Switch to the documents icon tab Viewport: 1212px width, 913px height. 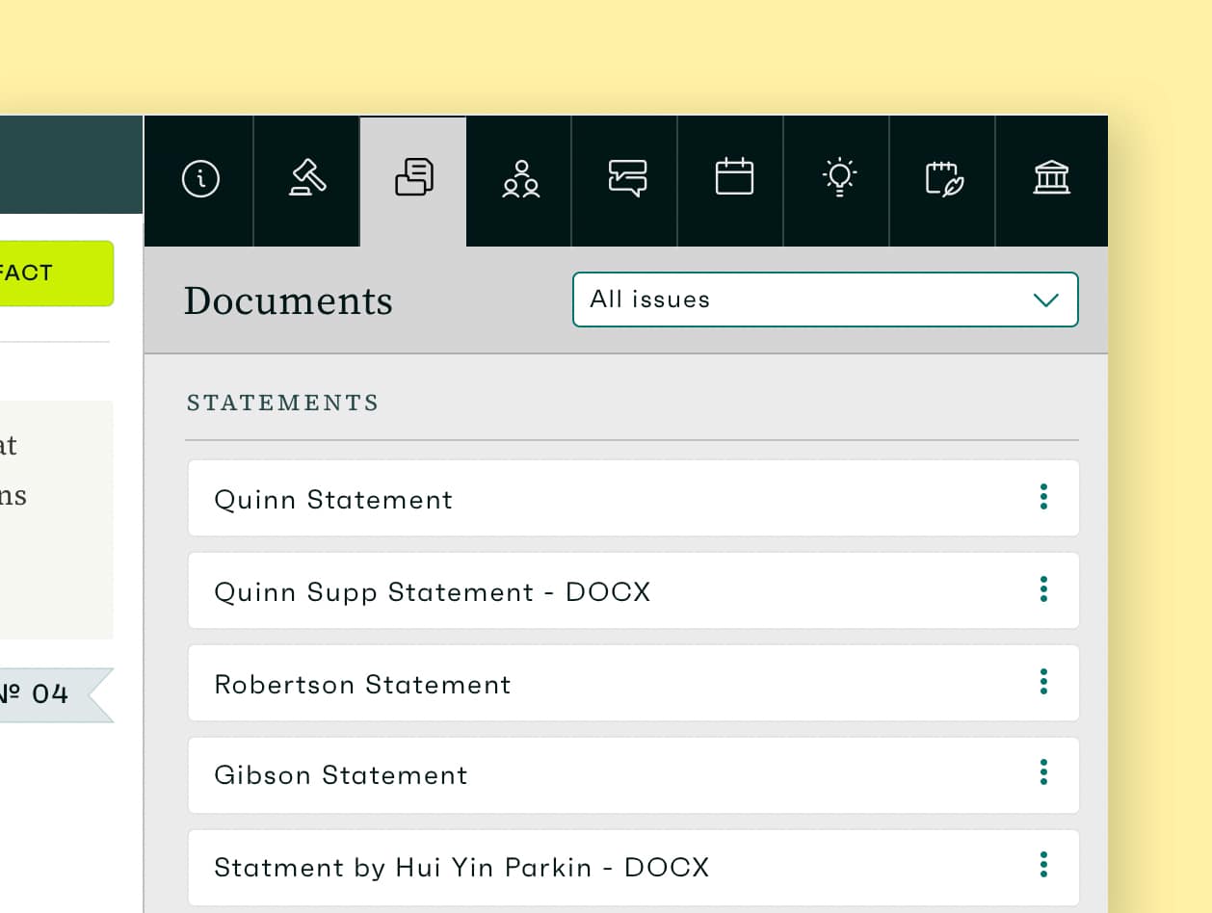pos(414,179)
